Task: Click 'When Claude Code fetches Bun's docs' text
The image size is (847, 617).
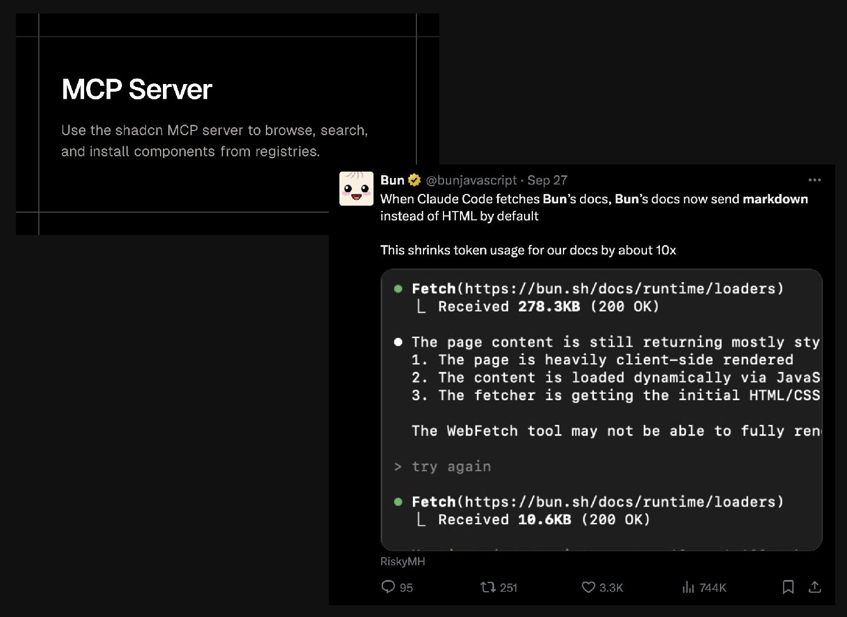Action: 594,207
